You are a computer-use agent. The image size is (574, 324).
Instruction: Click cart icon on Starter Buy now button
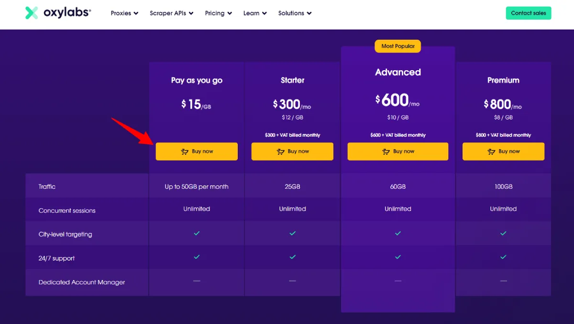coord(281,151)
